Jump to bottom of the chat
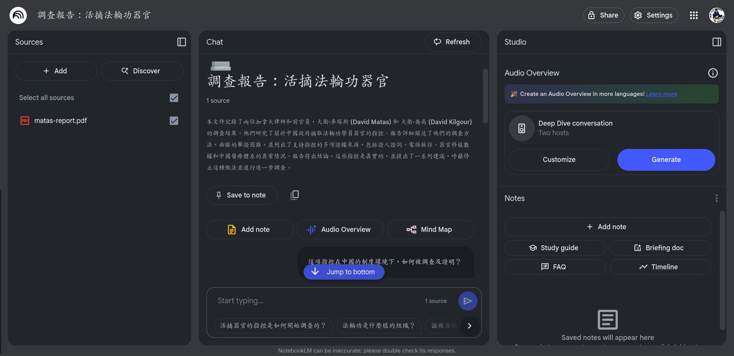734x356 pixels. (344, 272)
